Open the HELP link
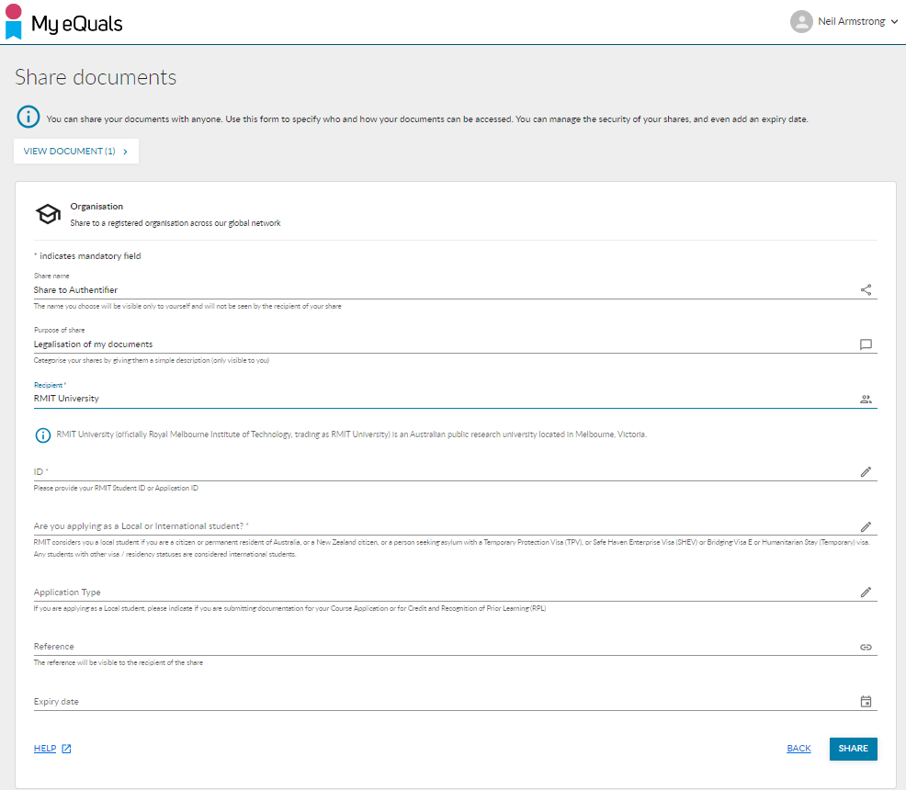 [x=45, y=749]
